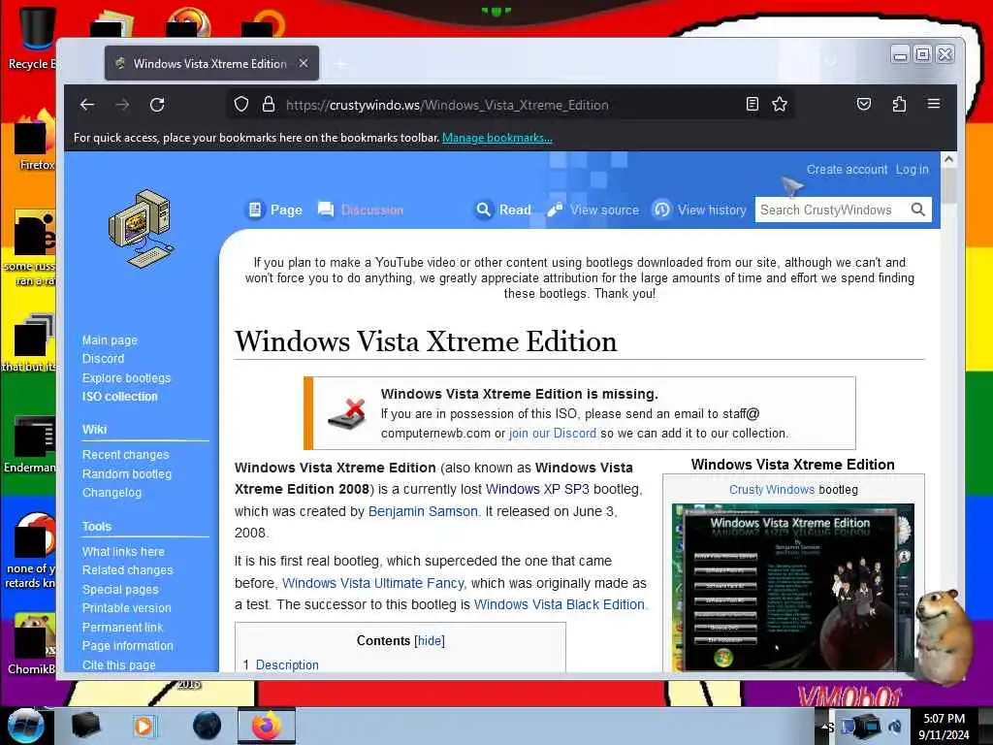Click the scrollbar up arrow

tap(948, 160)
